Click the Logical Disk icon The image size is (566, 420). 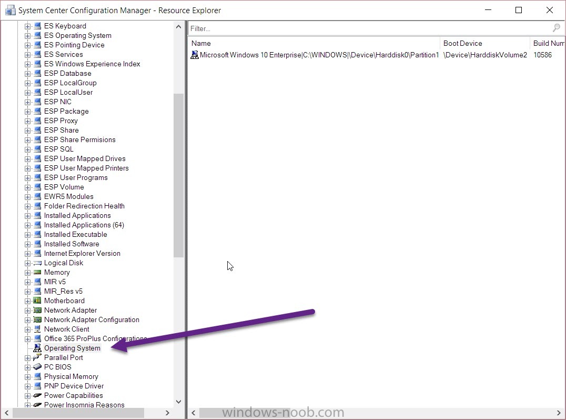pos(37,263)
